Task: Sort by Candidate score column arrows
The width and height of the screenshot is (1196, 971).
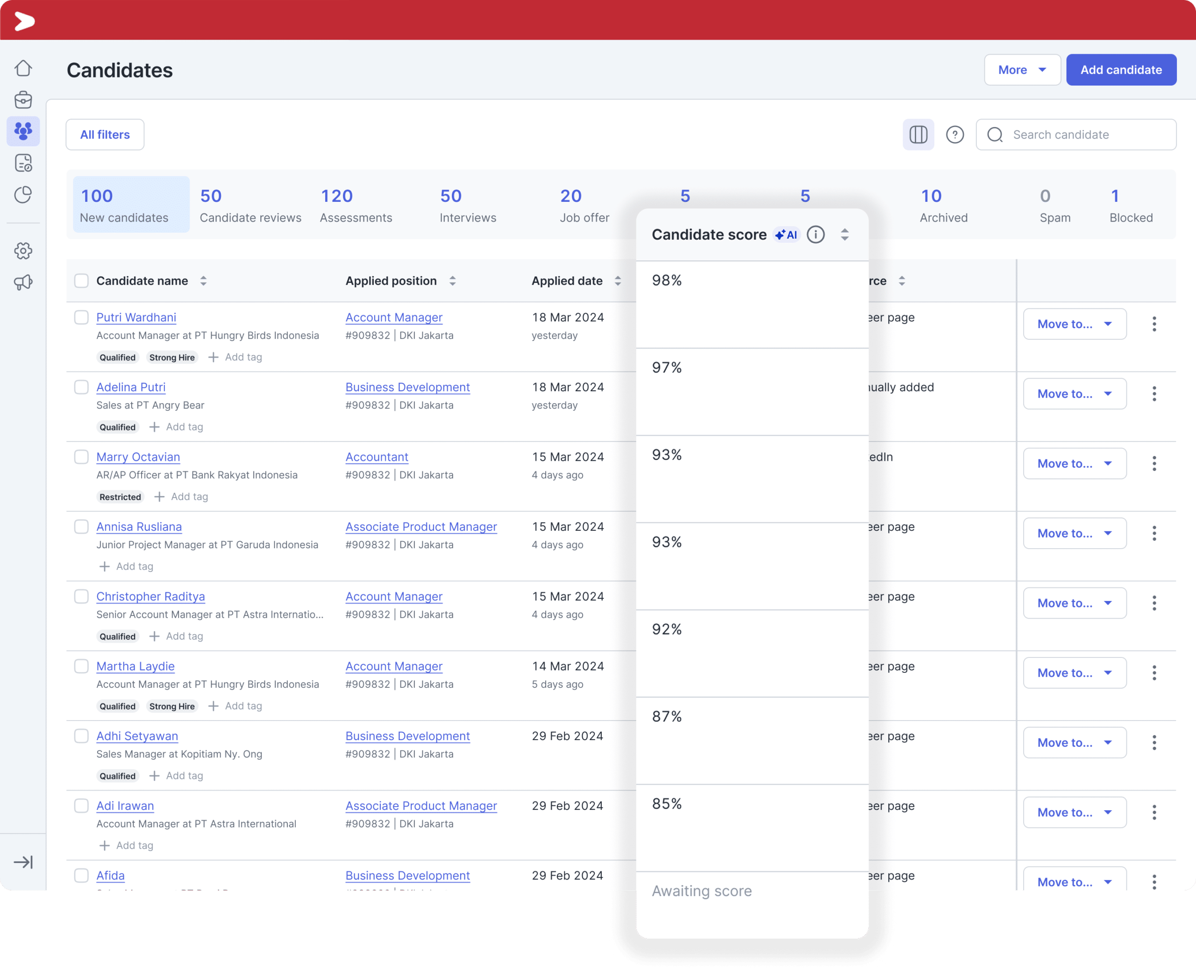Action: click(x=844, y=235)
